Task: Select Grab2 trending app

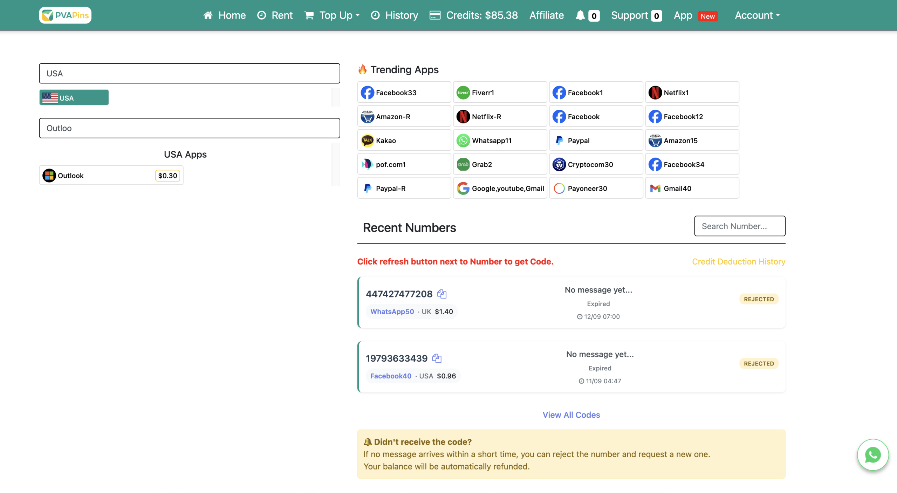Action: click(500, 164)
